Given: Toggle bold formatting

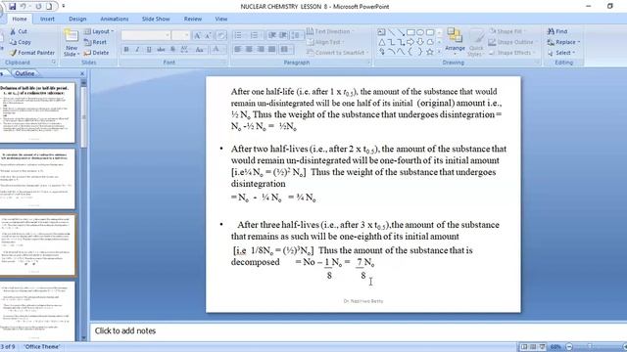Looking at the screenshot, I should [x=126, y=49].
